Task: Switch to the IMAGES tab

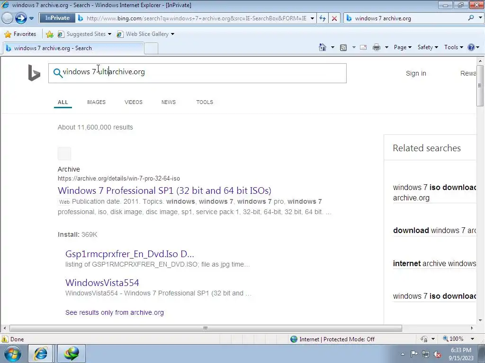Action: (x=96, y=102)
